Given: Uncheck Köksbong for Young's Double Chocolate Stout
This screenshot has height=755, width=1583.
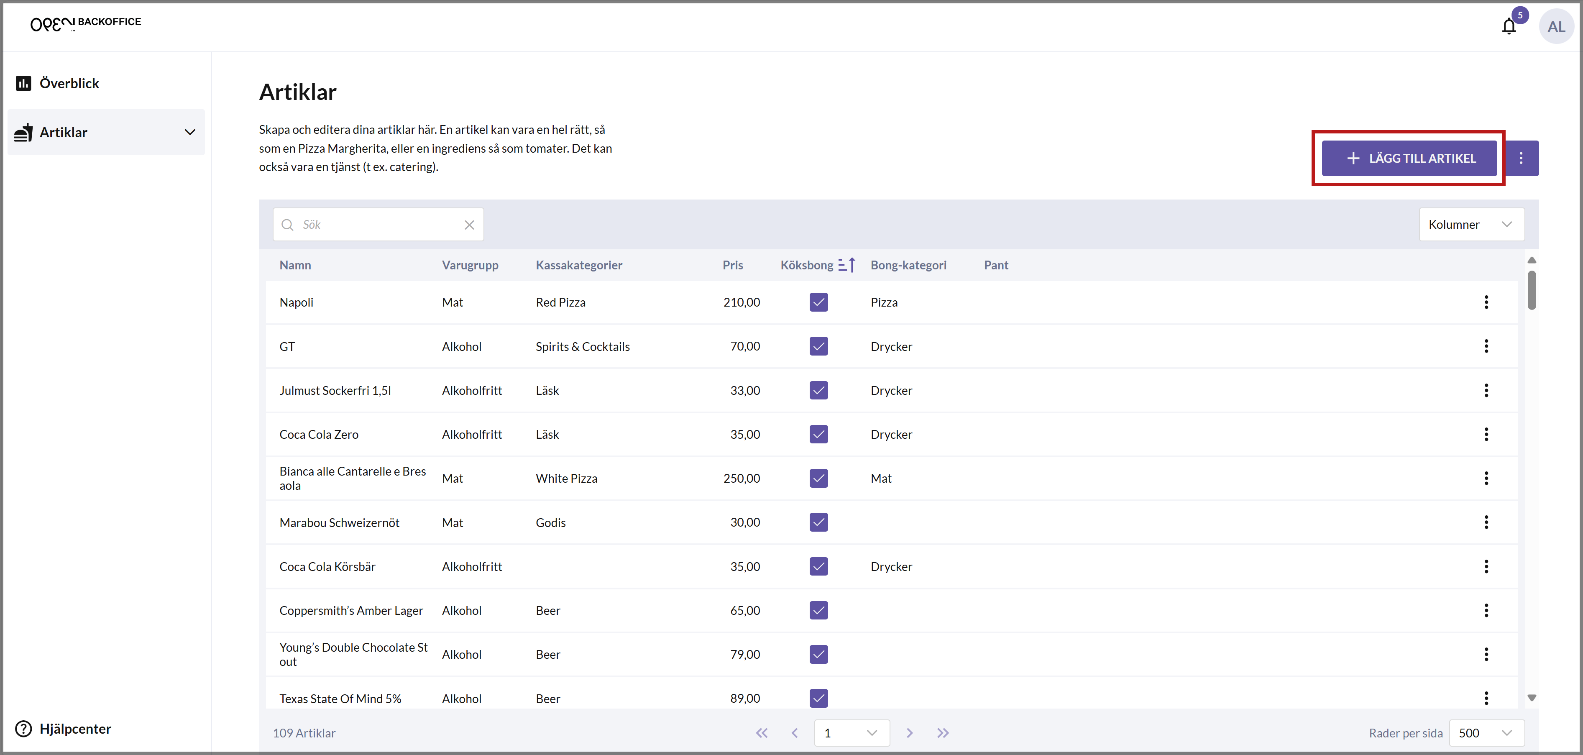Looking at the screenshot, I should (818, 654).
